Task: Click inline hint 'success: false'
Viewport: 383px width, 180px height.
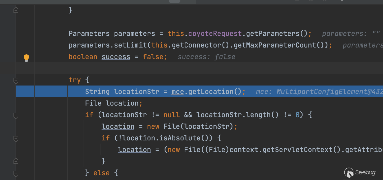Action: 206,57
